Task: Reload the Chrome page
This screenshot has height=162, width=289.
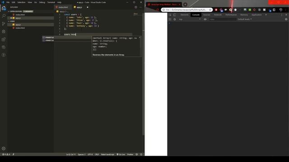Action: coord(158,10)
